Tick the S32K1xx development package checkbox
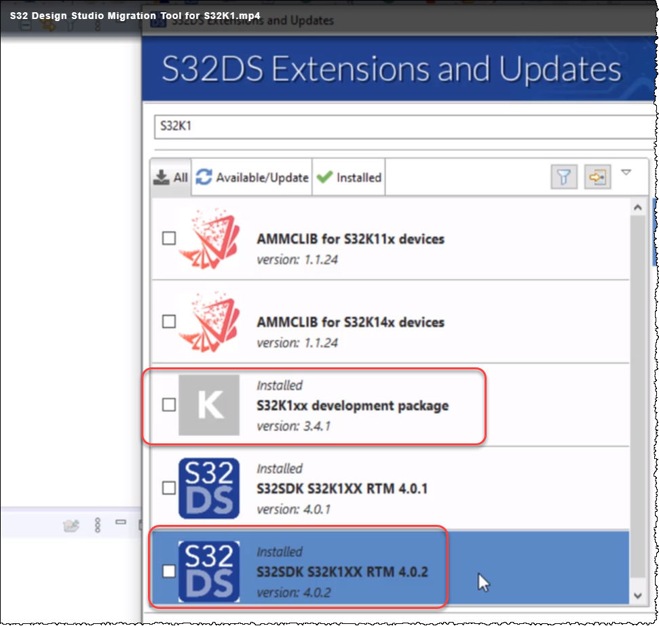This screenshot has height=626, width=659. 169,405
